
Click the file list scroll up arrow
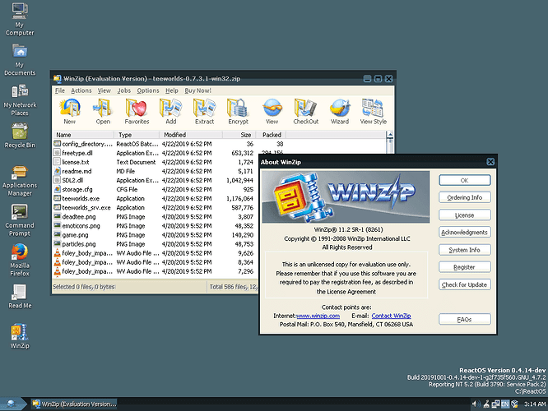[x=390, y=135]
